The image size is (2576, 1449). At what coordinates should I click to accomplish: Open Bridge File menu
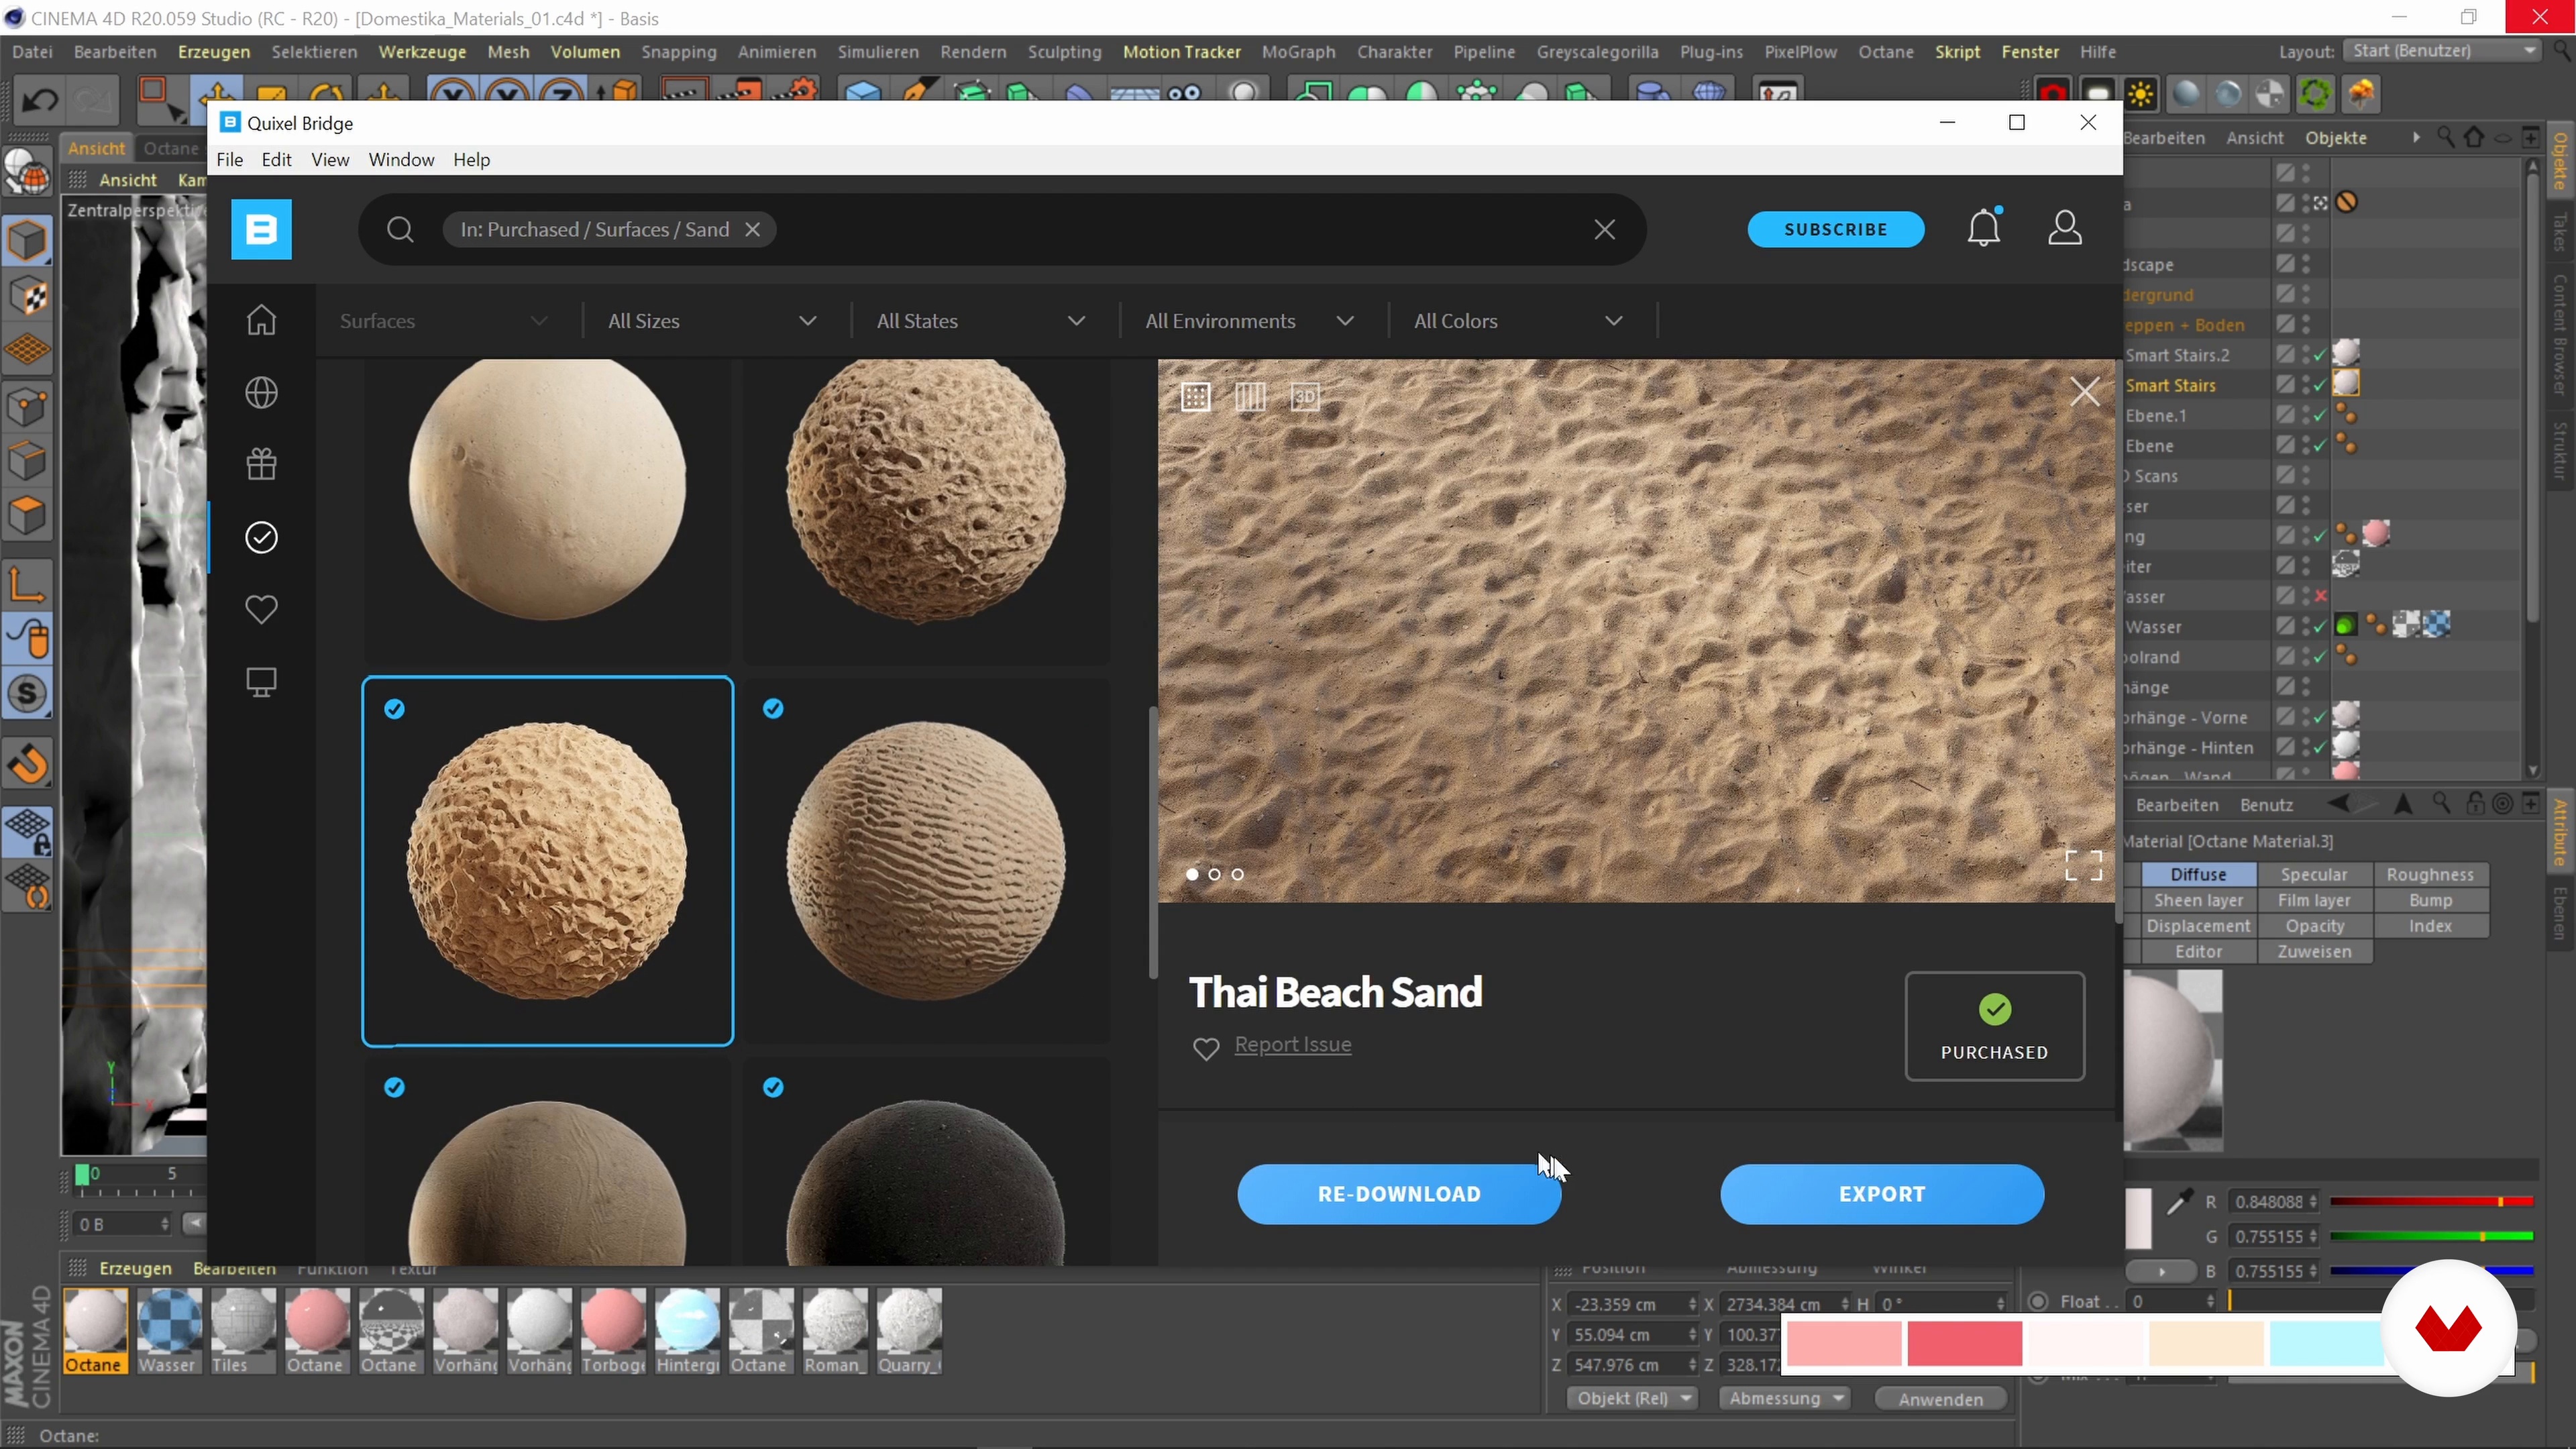tap(229, 160)
